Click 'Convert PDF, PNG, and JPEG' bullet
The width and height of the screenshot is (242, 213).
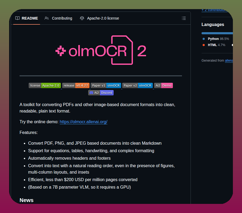[95, 143]
